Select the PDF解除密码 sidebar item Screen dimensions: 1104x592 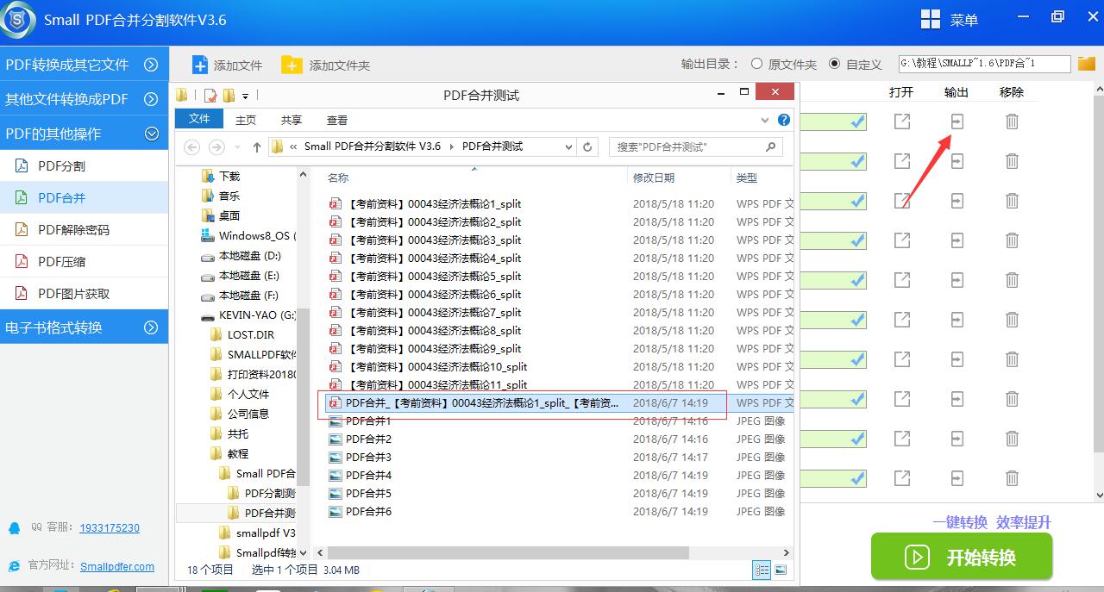click(84, 229)
